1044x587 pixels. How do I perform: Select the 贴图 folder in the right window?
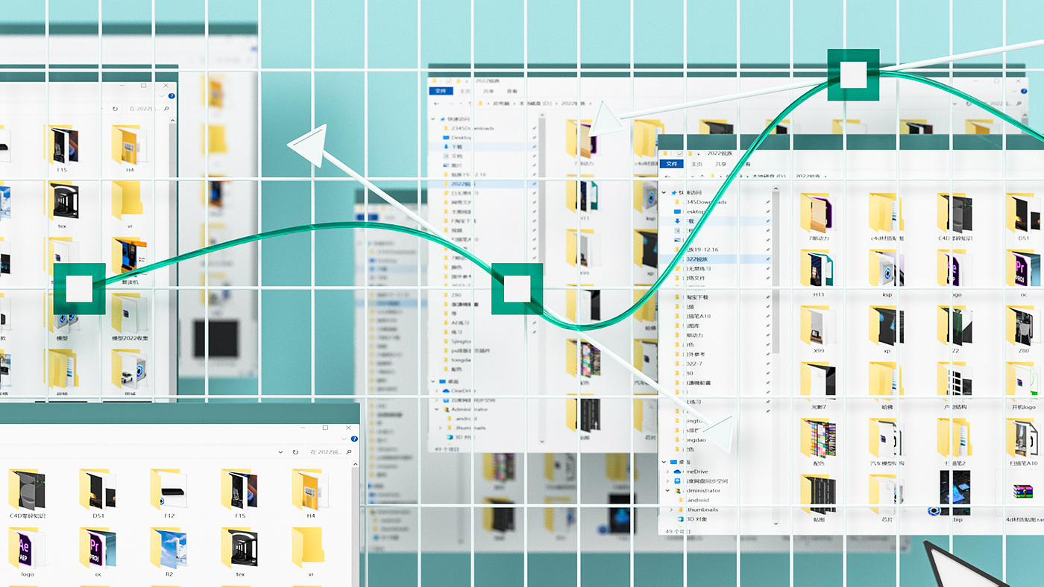pyautogui.click(x=819, y=498)
